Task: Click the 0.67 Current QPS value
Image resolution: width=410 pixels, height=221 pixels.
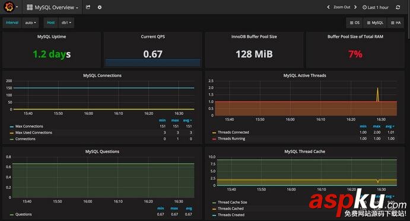Action: tap(153, 54)
